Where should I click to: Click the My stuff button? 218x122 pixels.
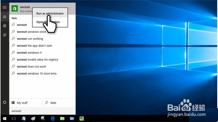(x=26, y=103)
